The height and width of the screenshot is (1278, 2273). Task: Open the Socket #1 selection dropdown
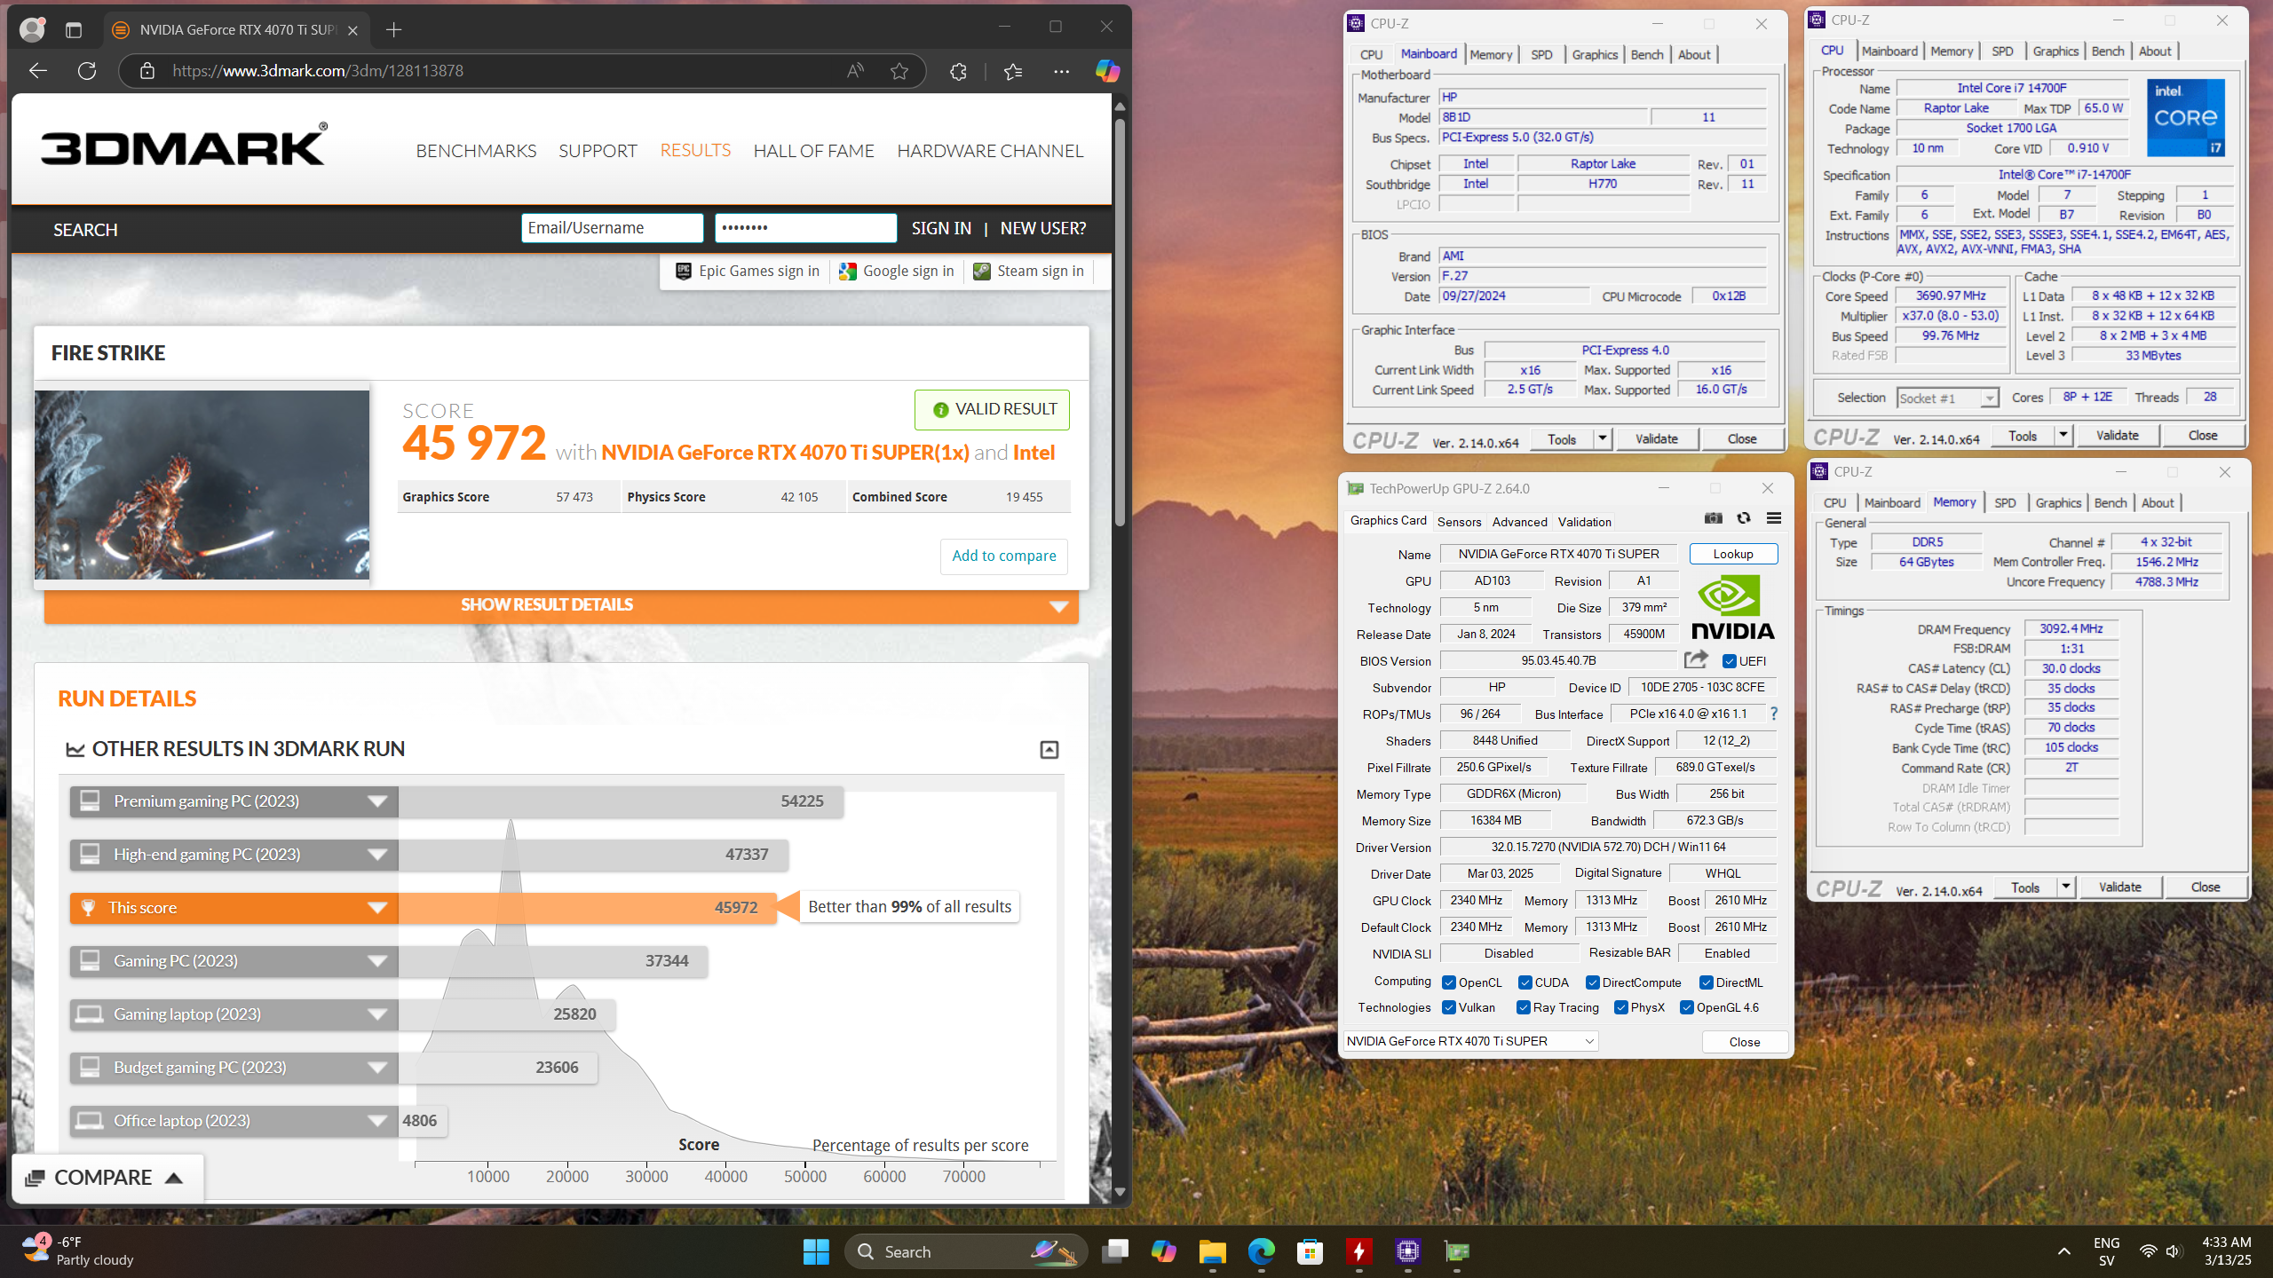(x=1947, y=398)
